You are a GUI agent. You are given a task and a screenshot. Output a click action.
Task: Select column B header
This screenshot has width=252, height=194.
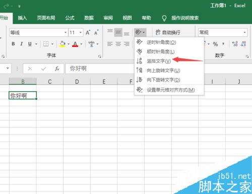coord(23,82)
